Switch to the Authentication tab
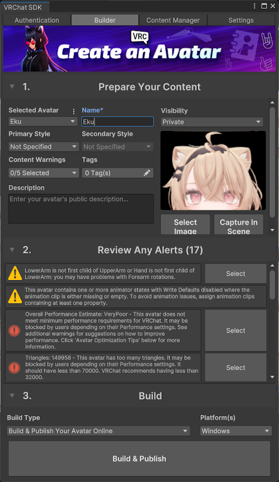279x482 pixels. (x=37, y=21)
